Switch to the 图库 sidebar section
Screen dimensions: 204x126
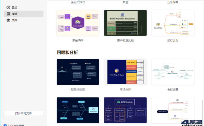click(23, 20)
